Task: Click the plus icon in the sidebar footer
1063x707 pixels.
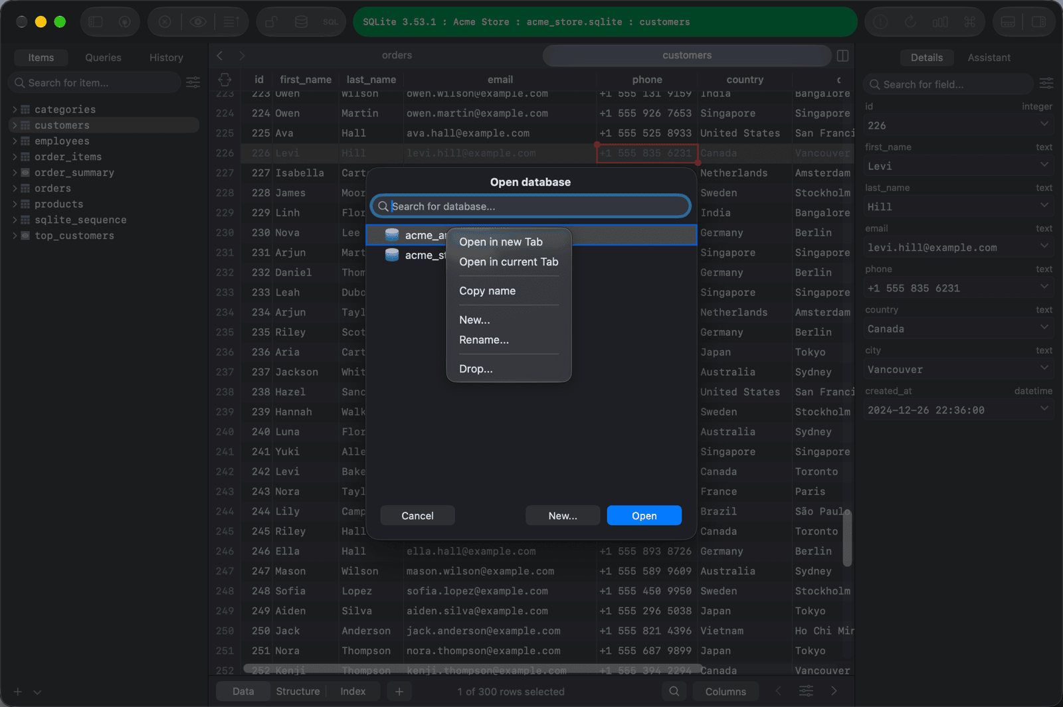Action: tap(18, 692)
